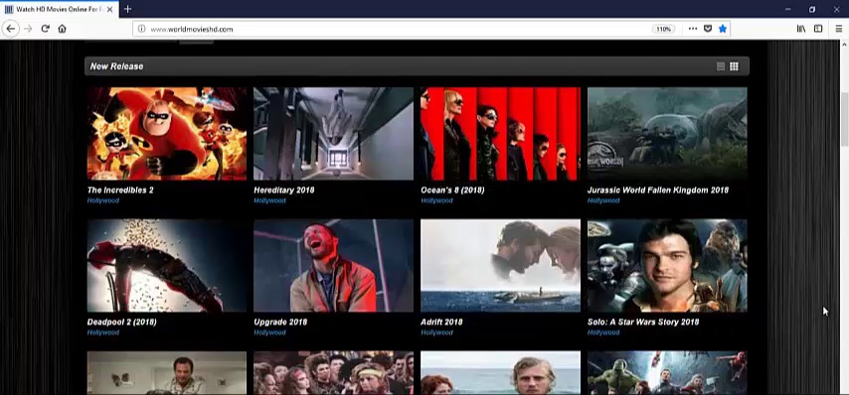Click Hollywood category under Ocean's 8

coord(436,200)
